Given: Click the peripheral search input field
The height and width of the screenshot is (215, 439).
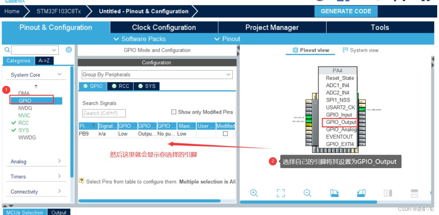Looking at the screenshot, I should 31,50.
